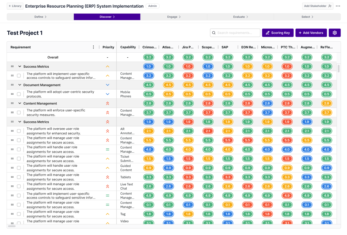Click SAP's red 5.5 score badge
Viewport: 347px width, 235px height.
[x=227, y=140]
